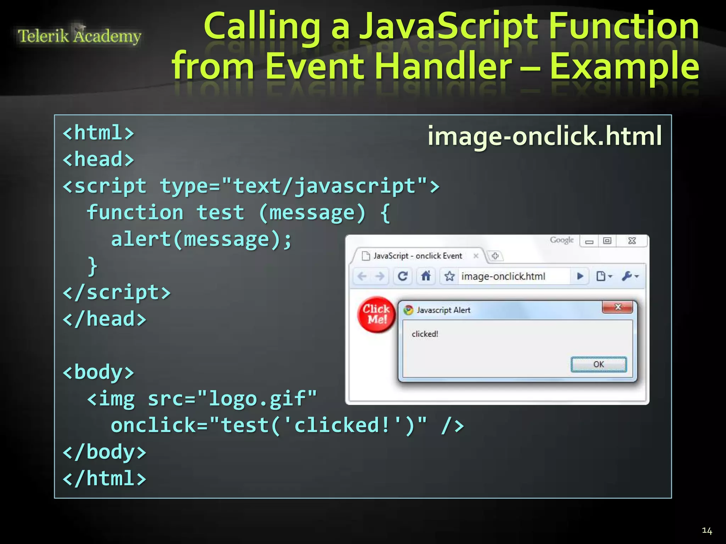
Task: Maximize the Chrome browser window
Action: pos(607,241)
